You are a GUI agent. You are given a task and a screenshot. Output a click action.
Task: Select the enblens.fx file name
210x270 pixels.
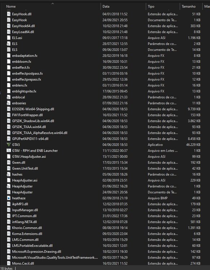(20, 85)
